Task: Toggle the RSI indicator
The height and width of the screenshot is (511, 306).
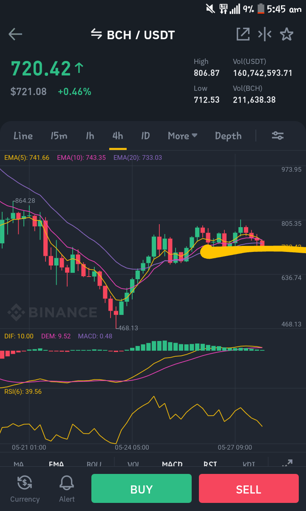Action: point(210,464)
